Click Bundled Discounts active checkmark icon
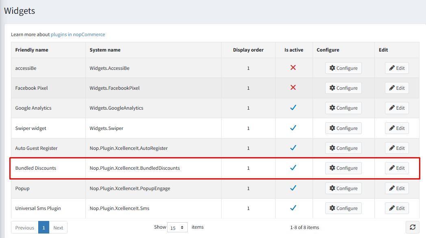The width and height of the screenshot is (426, 238). (293, 168)
